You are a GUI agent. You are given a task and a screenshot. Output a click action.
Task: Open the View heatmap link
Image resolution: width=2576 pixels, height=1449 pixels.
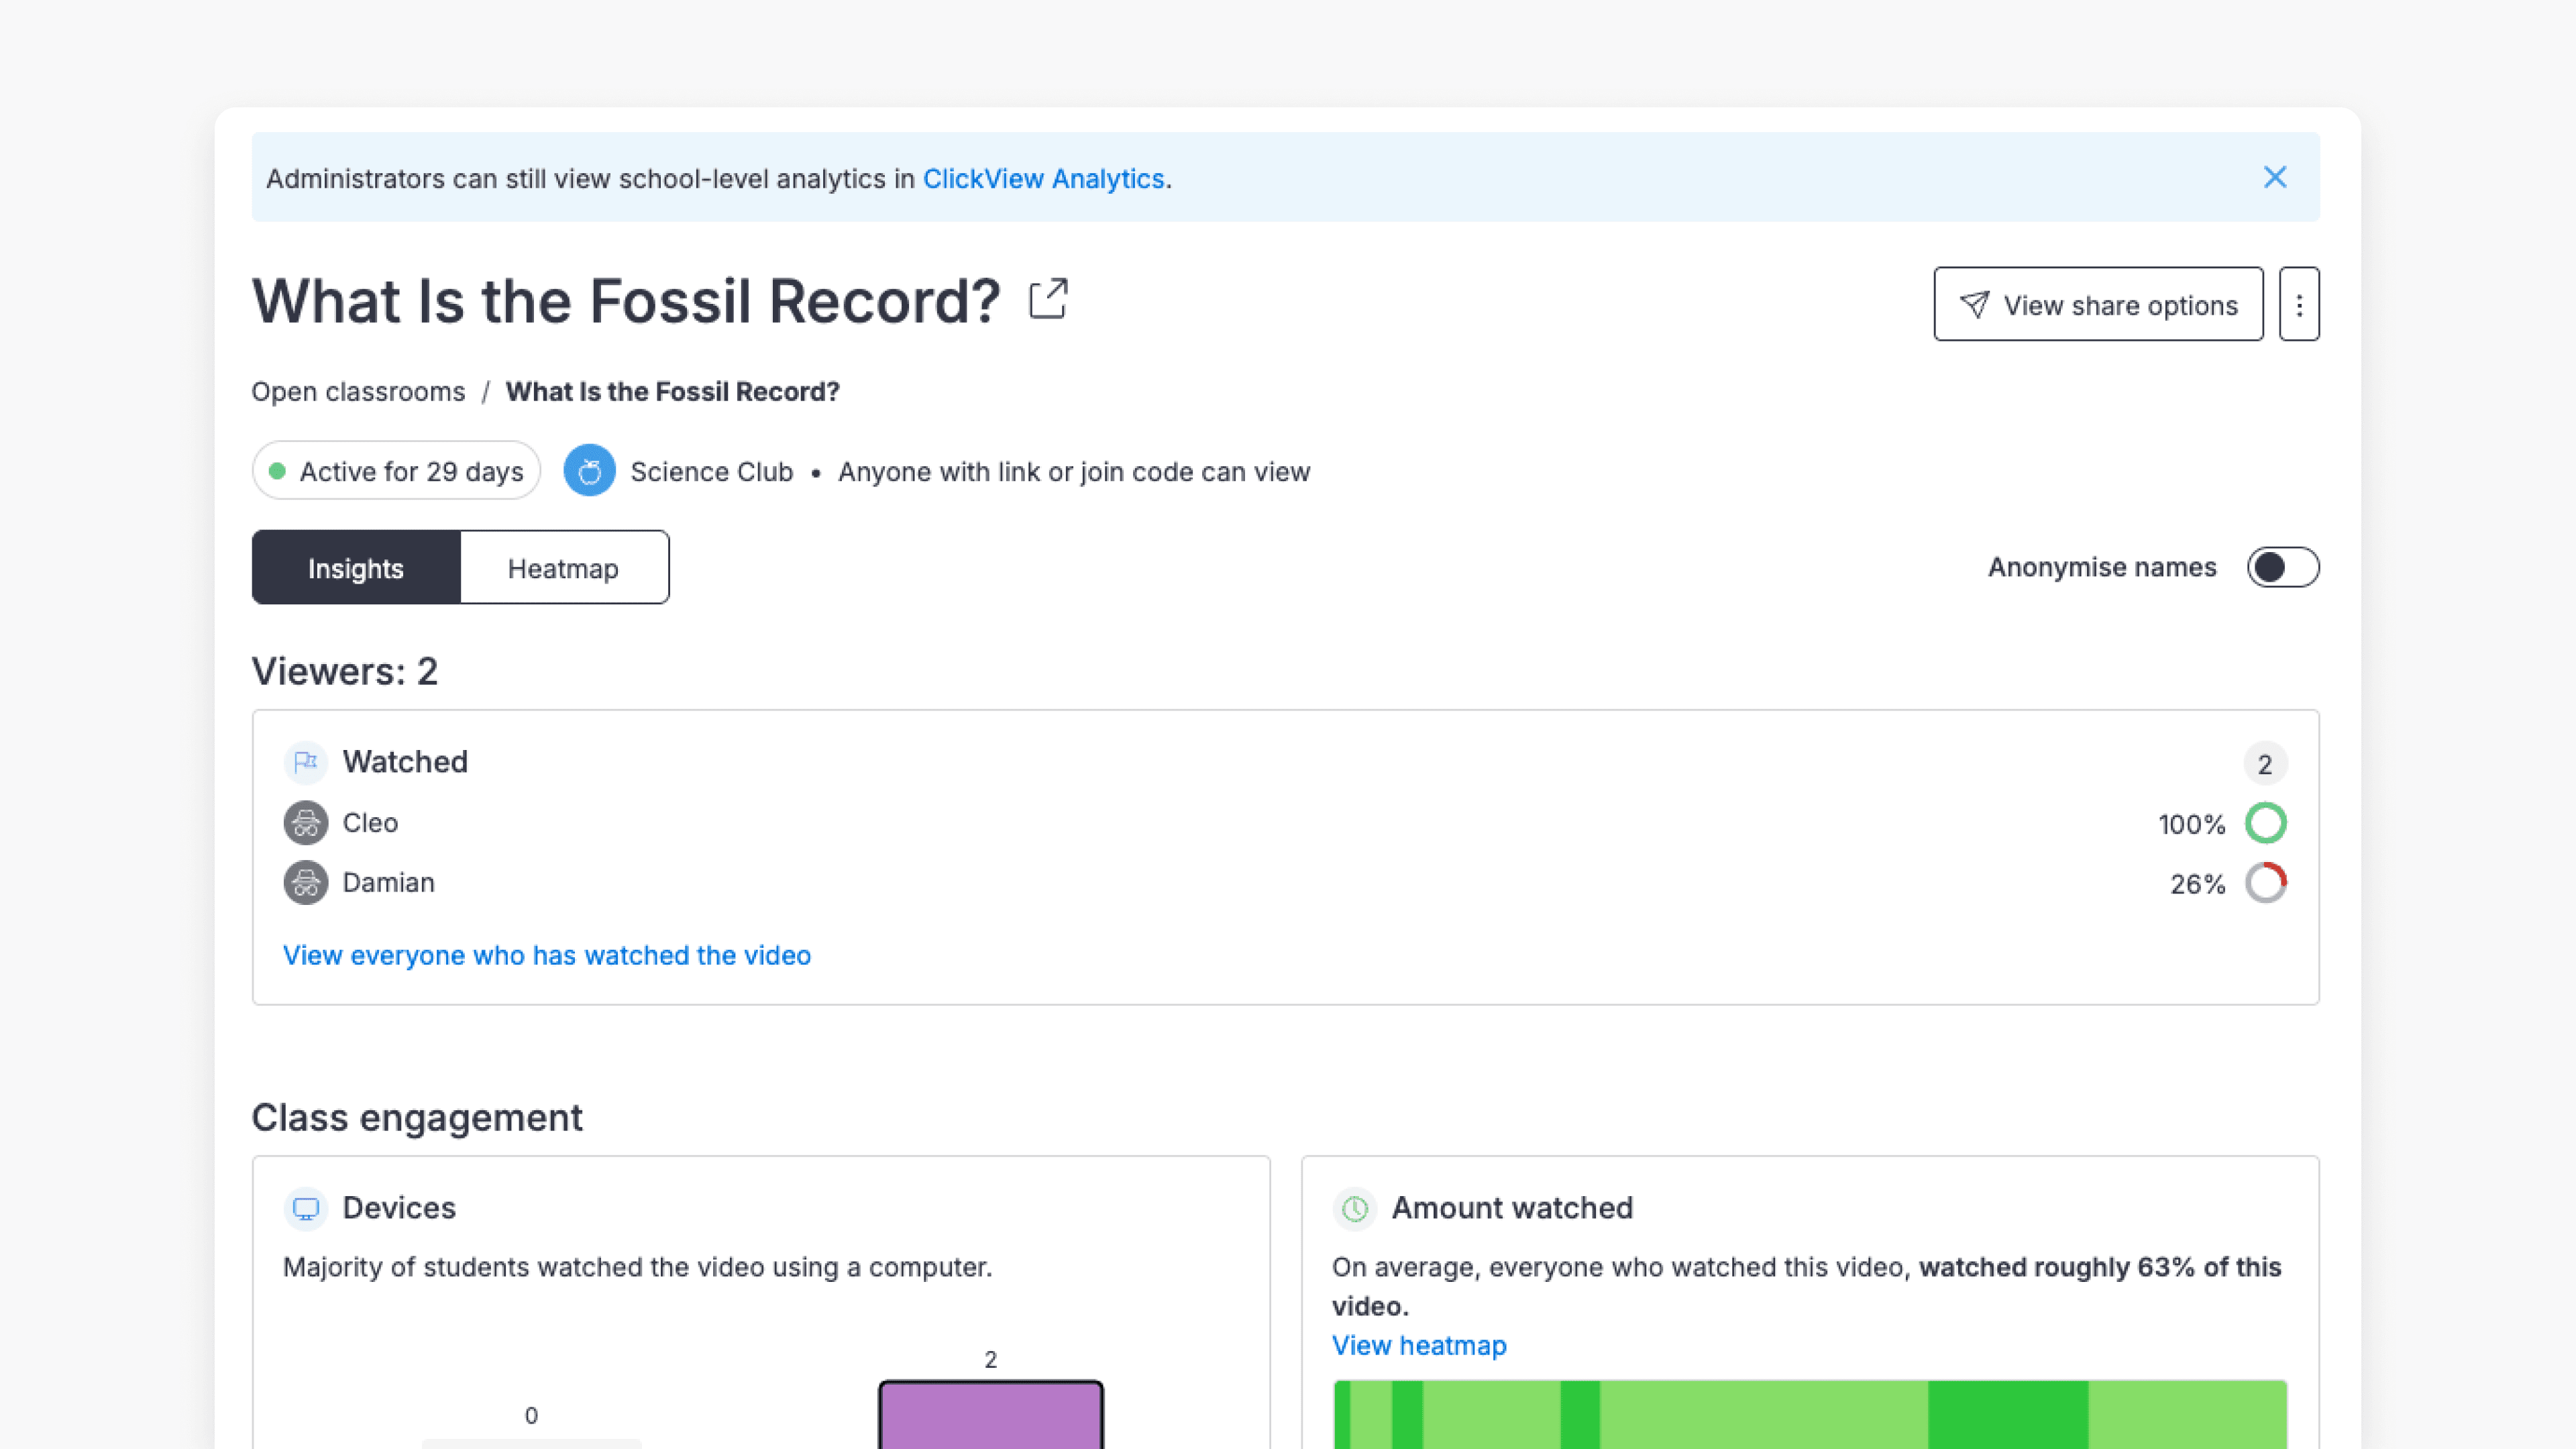point(1419,1345)
